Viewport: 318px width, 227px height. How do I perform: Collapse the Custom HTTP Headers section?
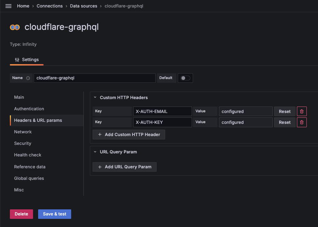tap(95, 97)
